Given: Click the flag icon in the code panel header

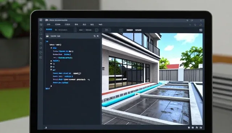Looking at the screenshot, I should pos(98,36).
